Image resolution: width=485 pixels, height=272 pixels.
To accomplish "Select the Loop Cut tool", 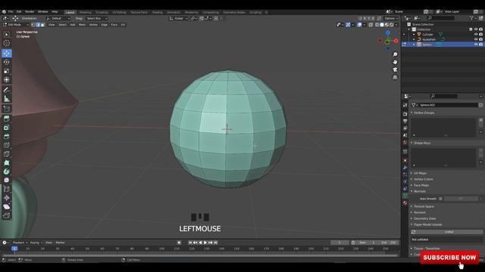I will [x=7, y=145].
